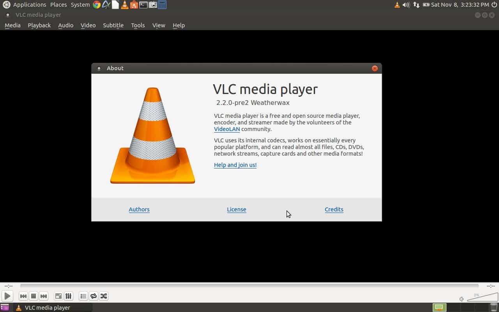Open the Playback menu

point(39,25)
